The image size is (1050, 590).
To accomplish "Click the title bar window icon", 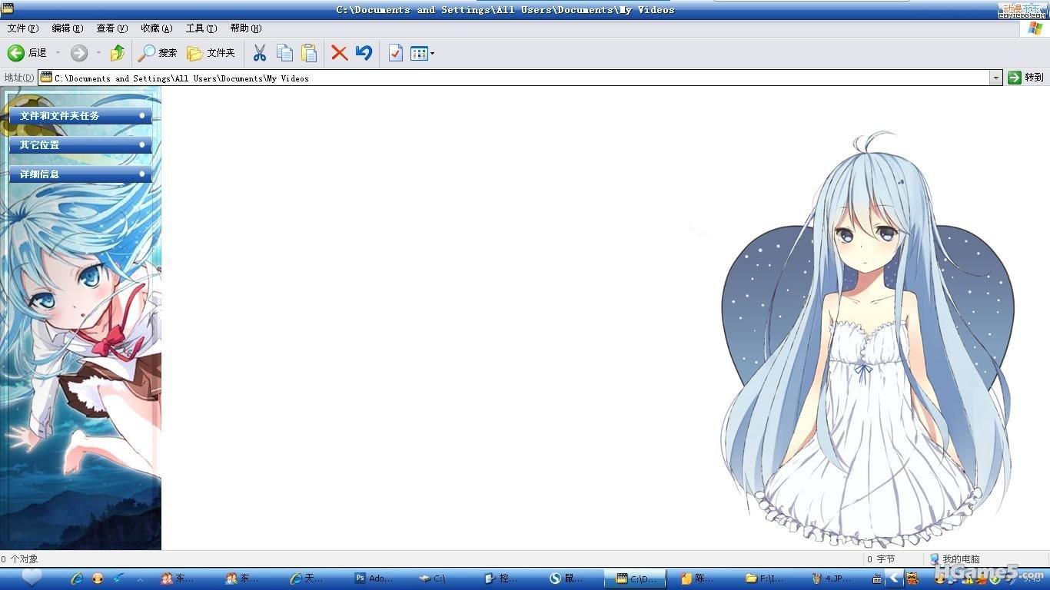I will click(x=8, y=8).
